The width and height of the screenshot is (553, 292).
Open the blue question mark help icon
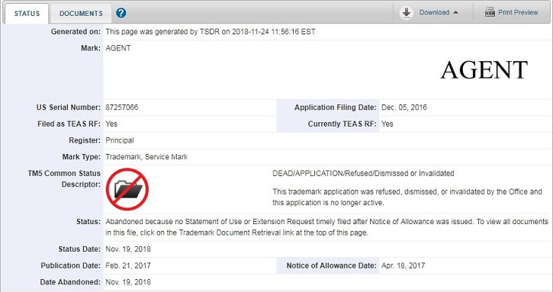(121, 13)
